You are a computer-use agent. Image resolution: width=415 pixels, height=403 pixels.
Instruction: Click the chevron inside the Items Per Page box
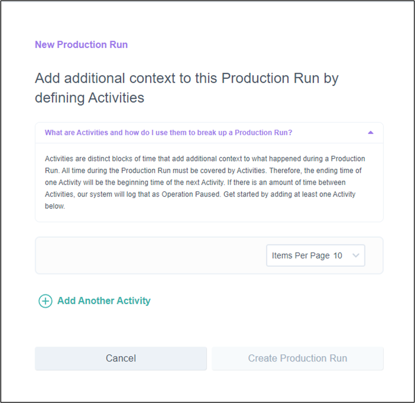click(356, 256)
